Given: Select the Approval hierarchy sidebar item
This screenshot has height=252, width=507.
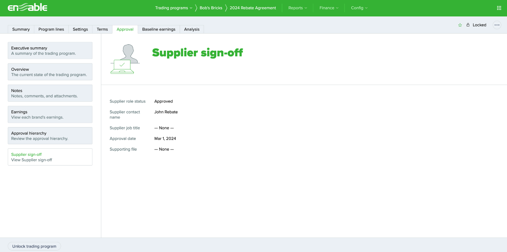Looking at the screenshot, I should click(x=50, y=135).
